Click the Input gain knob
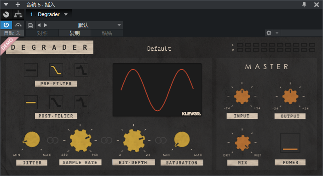This screenshot has height=176, width=323. tap(242, 96)
